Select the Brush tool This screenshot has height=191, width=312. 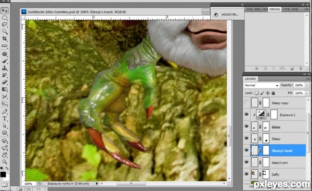click(5, 61)
